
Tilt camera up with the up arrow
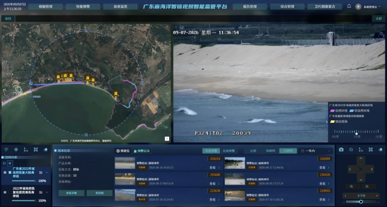[361, 159]
